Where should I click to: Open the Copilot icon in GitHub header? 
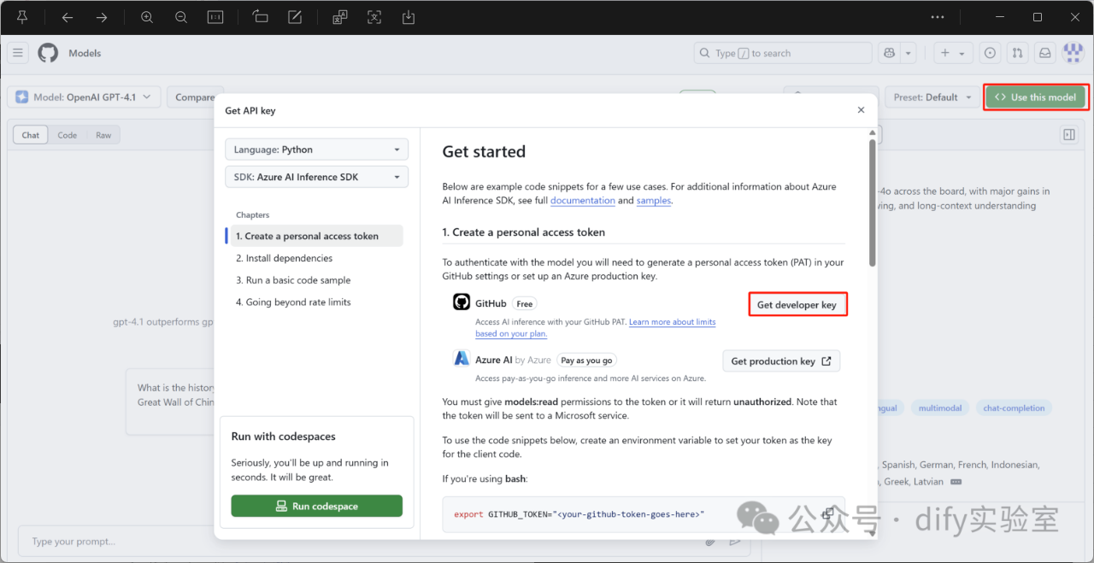(x=890, y=53)
